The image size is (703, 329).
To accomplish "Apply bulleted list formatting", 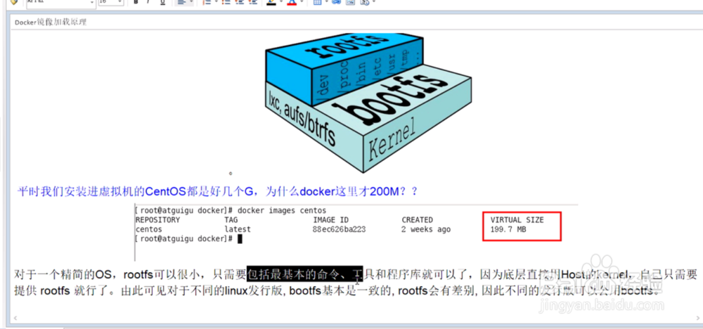I will point(226,2).
